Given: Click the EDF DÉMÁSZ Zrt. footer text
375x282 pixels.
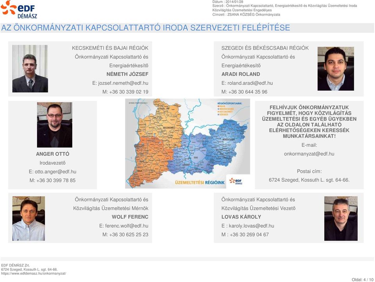Looking at the screenshot, I should coord(15,265).
